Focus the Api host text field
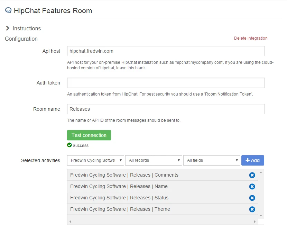 click(x=166, y=51)
